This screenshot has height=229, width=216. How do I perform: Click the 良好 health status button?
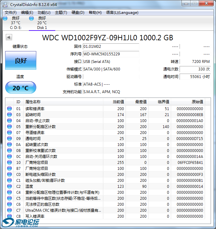(x=21, y=60)
